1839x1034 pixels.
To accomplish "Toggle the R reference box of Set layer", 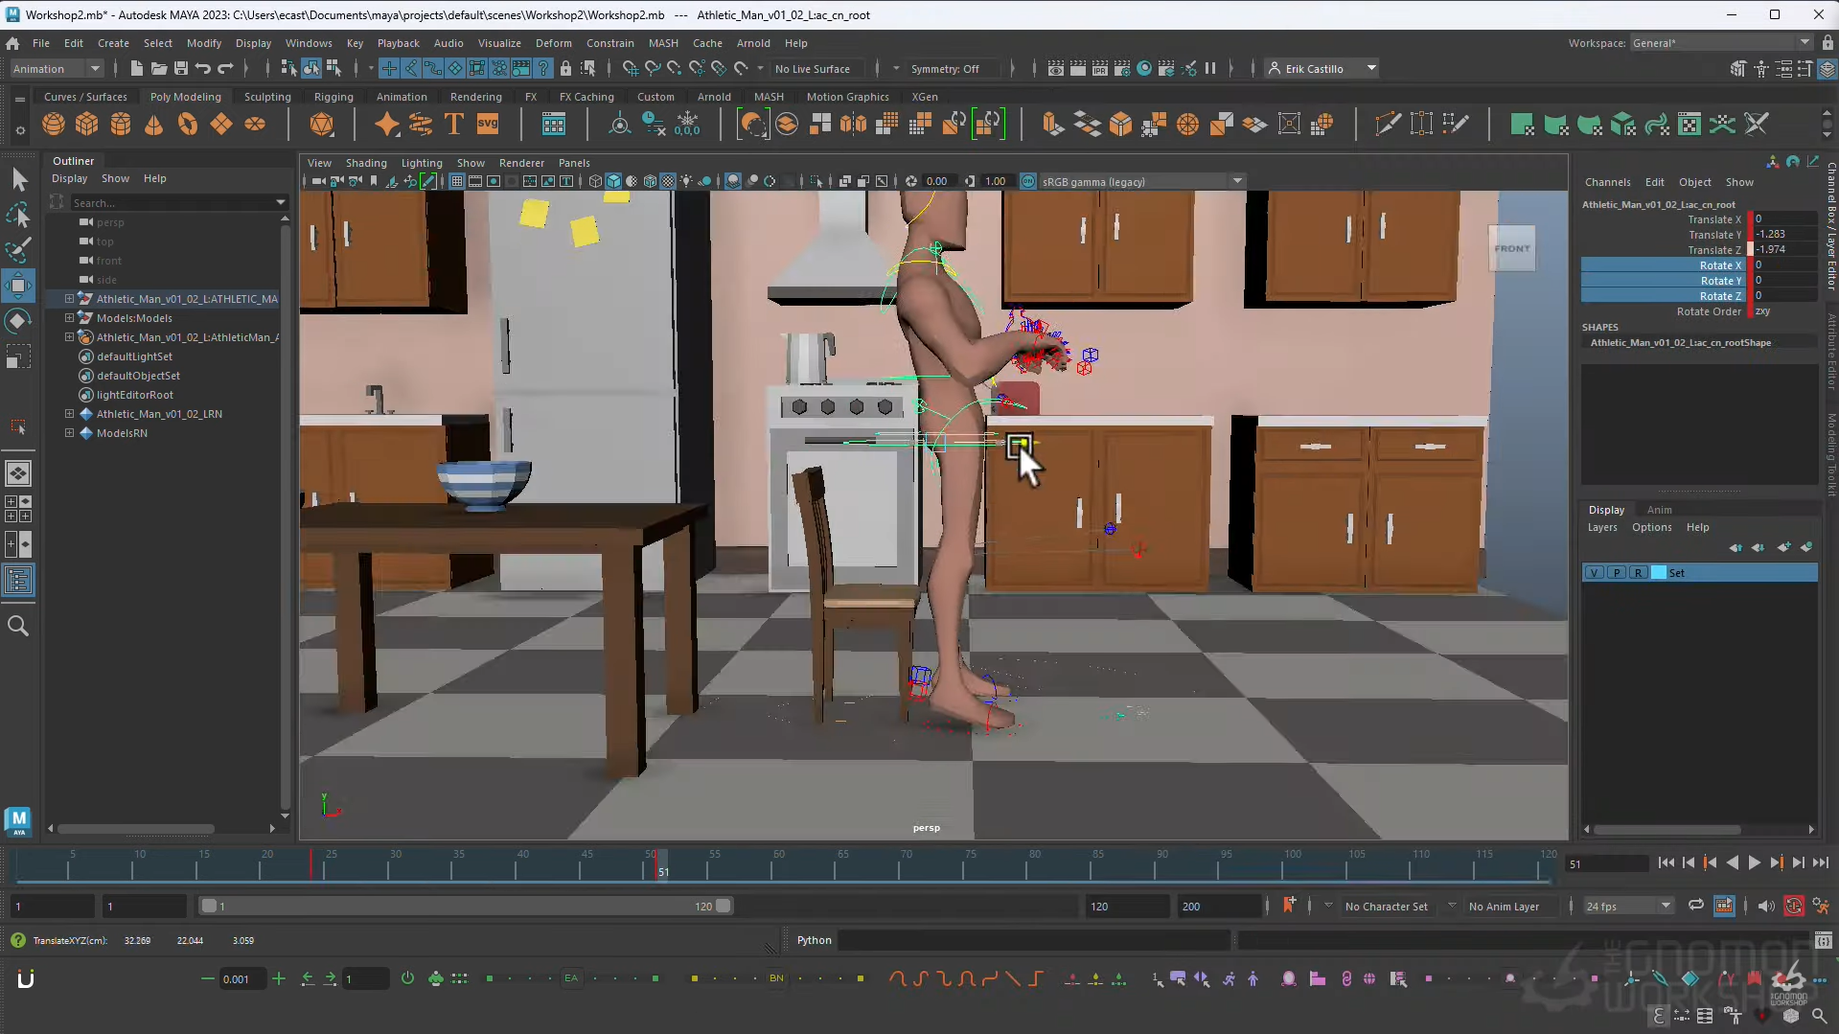I will tap(1639, 573).
